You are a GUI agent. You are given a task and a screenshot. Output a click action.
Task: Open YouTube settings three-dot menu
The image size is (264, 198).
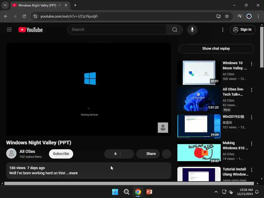(222, 30)
